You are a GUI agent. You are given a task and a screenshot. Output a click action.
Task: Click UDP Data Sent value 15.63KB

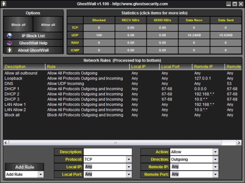point(226,35)
